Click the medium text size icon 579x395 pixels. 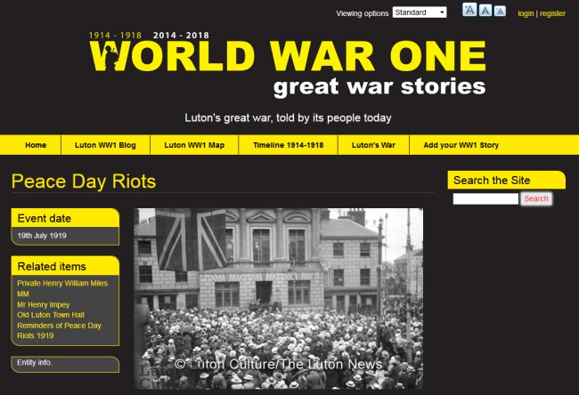(x=485, y=11)
